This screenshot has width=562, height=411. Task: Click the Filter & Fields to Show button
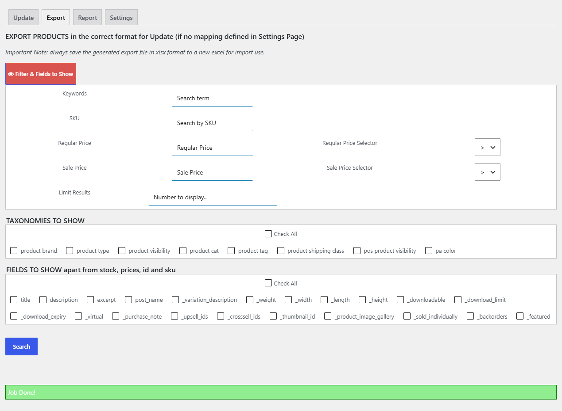(x=41, y=74)
